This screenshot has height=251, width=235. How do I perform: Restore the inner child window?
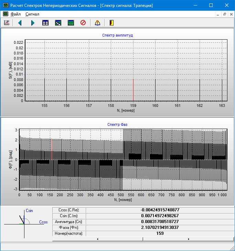(224, 14)
